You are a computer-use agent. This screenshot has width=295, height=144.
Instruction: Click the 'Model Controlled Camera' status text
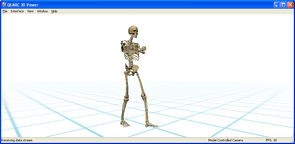[225, 140]
